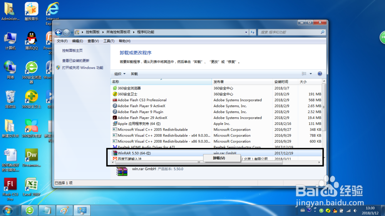
Task: Select Apple 应用程序支持 (64 位) row
Action: pos(216,124)
